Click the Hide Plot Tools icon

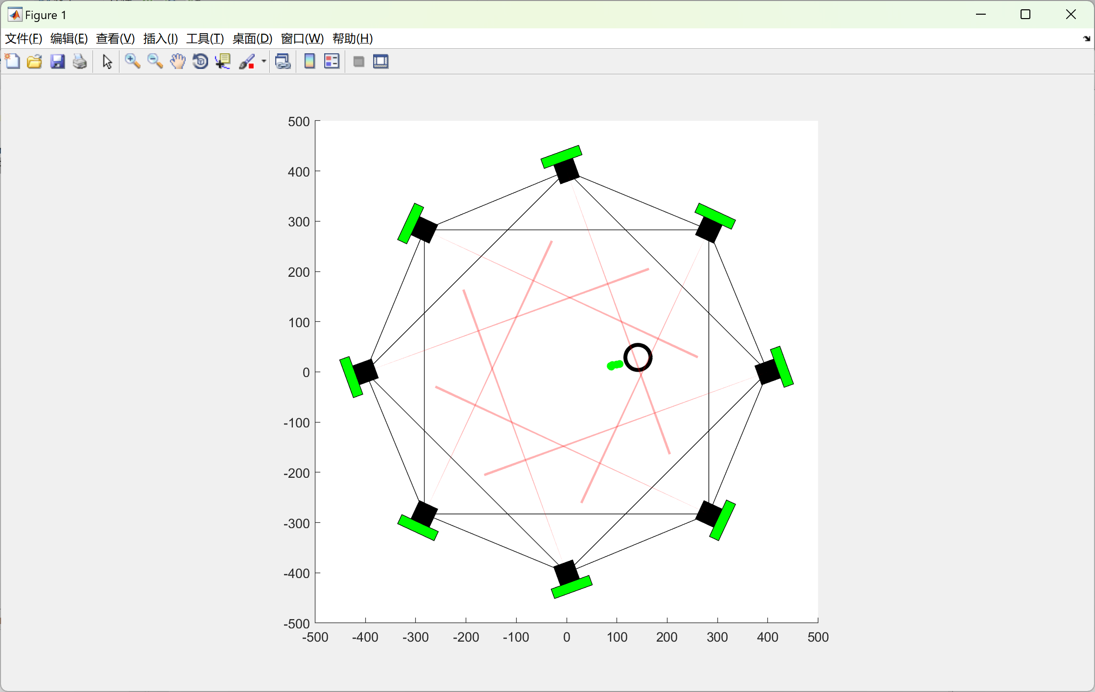pos(358,62)
